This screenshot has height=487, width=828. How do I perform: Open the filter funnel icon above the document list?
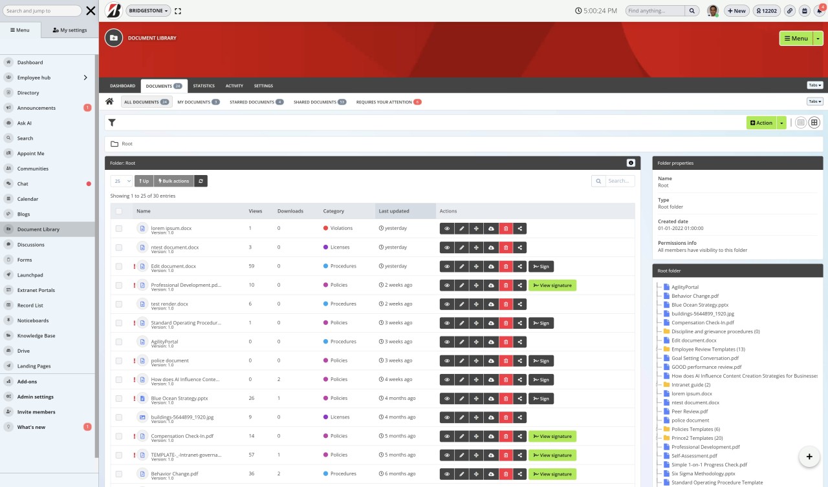[111, 122]
